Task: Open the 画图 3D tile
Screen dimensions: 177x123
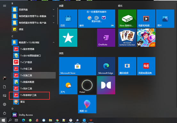Action: coord(87,104)
